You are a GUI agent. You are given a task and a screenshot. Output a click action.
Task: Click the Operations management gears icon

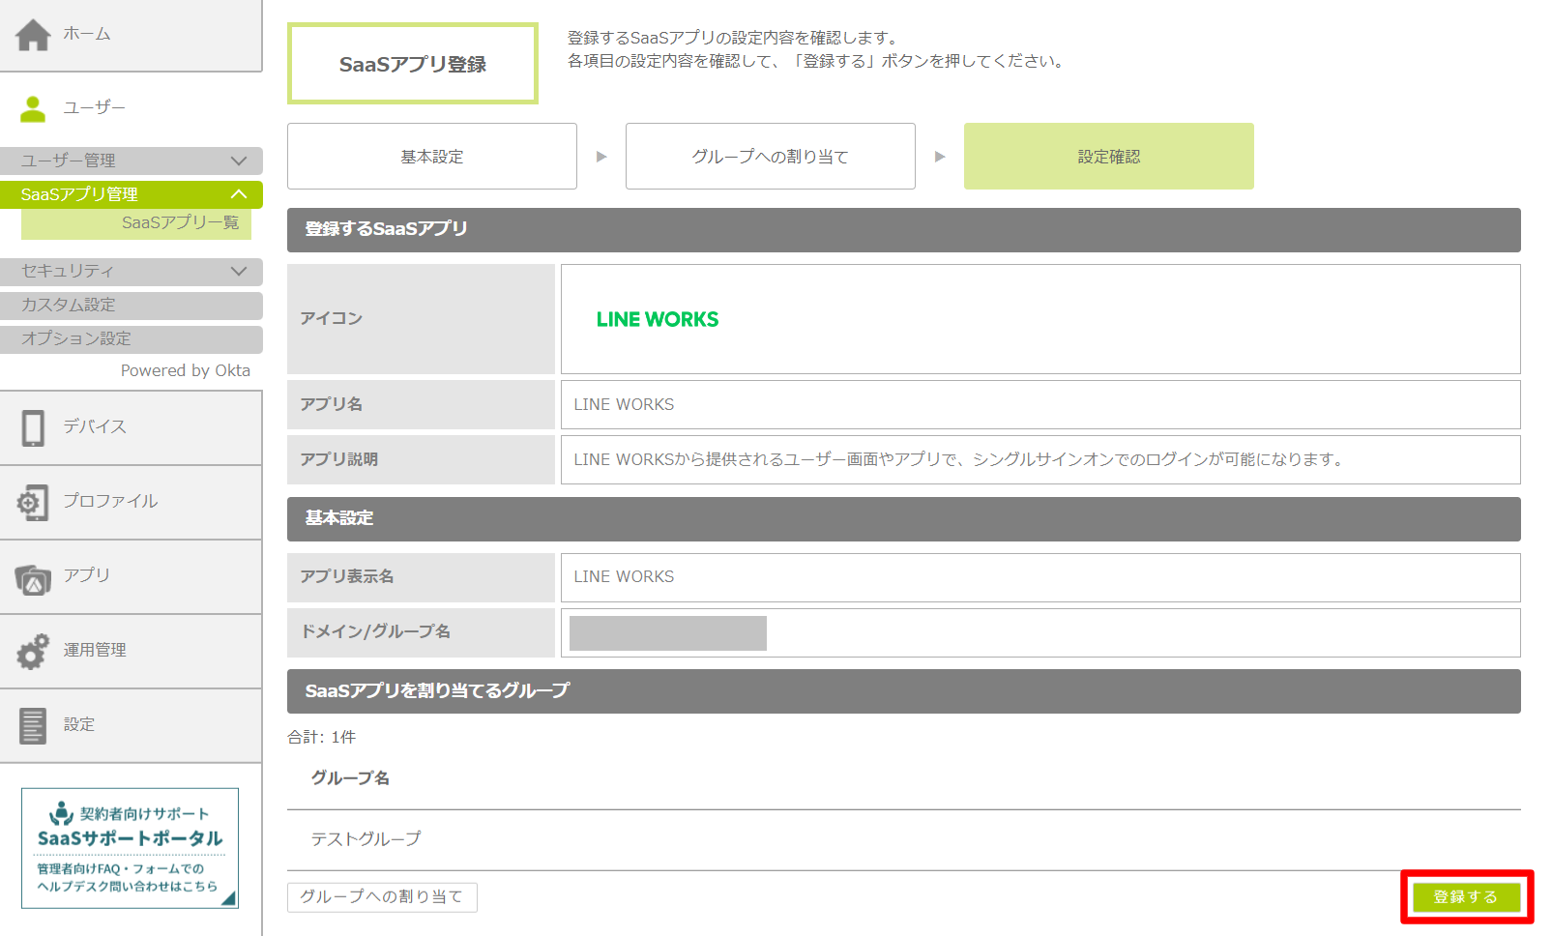click(x=33, y=652)
